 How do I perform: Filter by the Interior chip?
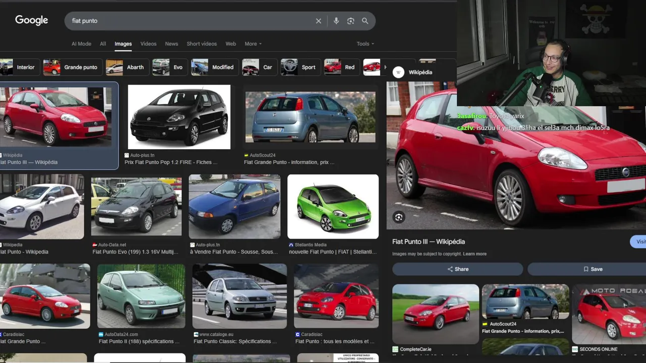point(19,67)
